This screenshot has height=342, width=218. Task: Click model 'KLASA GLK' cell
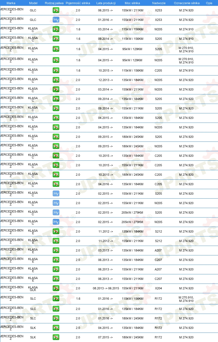33,289
